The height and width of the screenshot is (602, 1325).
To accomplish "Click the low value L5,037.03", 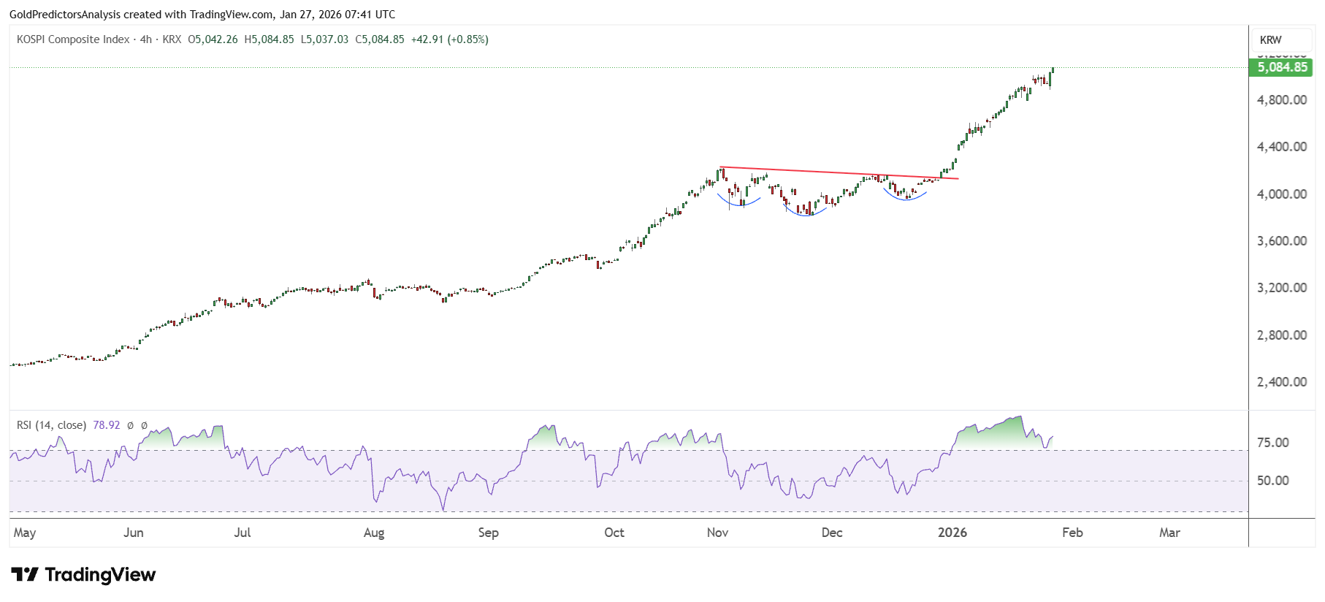I will (324, 39).
